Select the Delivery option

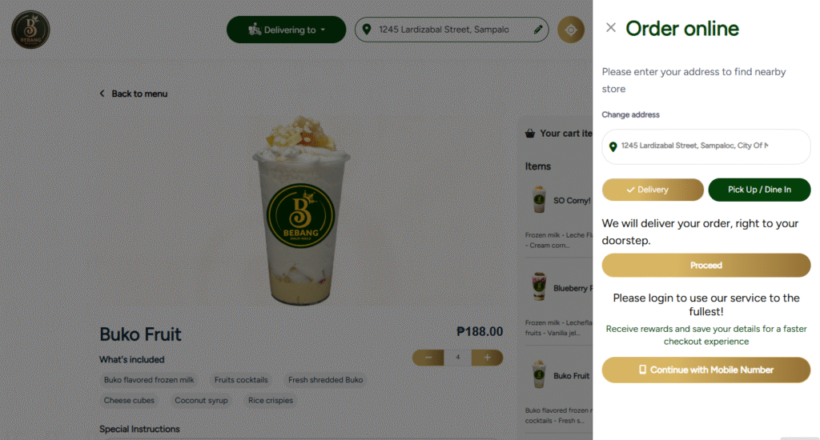click(x=652, y=190)
